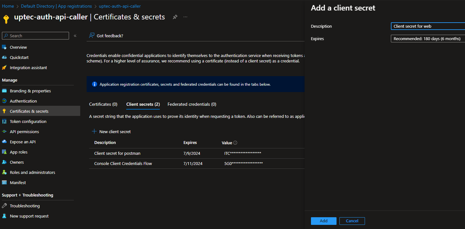Open Token configuration in sidebar
Image resolution: width=465 pixels, height=229 pixels.
(28, 121)
